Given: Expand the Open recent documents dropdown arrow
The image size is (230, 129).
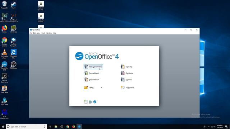Looking at the screenshot, I should 101,87.
